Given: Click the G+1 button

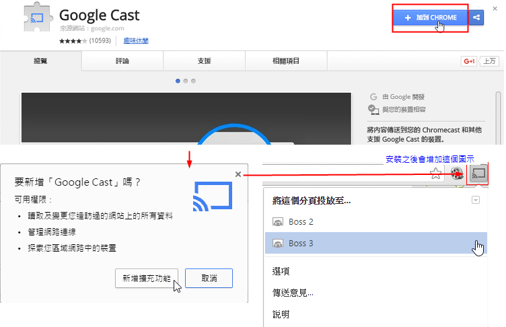Looking at the screenshot, I should [x=469, y=61].
